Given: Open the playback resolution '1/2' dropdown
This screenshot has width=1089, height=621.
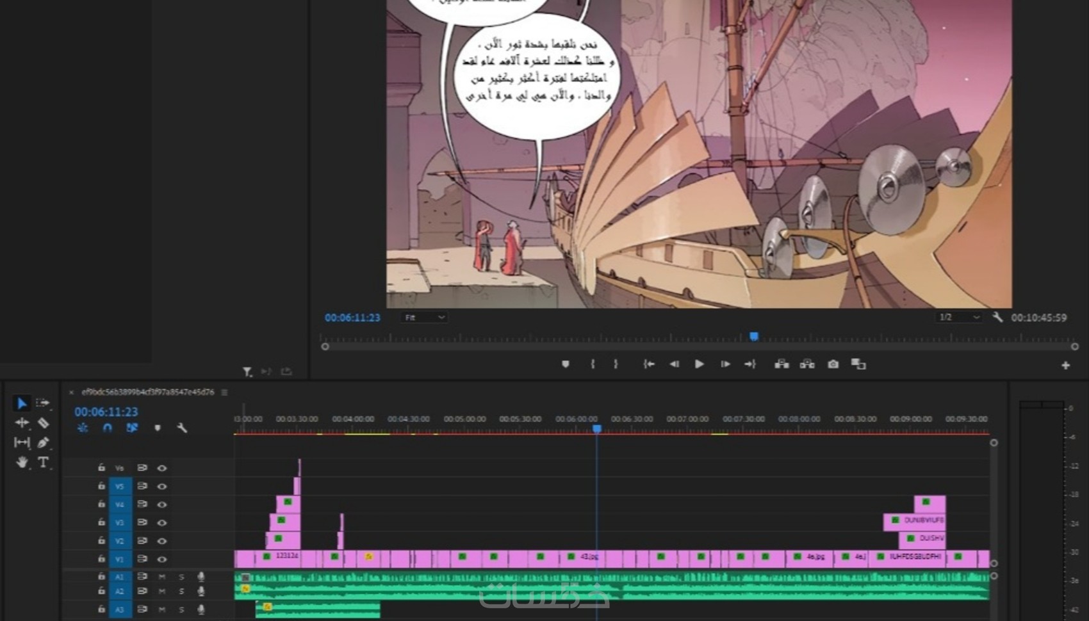Looking at the screenshot, I should (x=959, y=318).
